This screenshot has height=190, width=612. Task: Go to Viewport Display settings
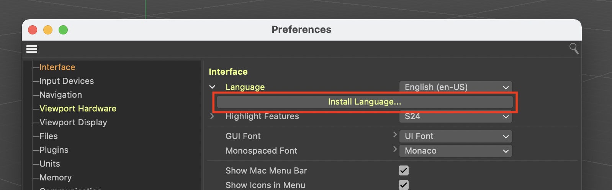(x=73, y=123)
